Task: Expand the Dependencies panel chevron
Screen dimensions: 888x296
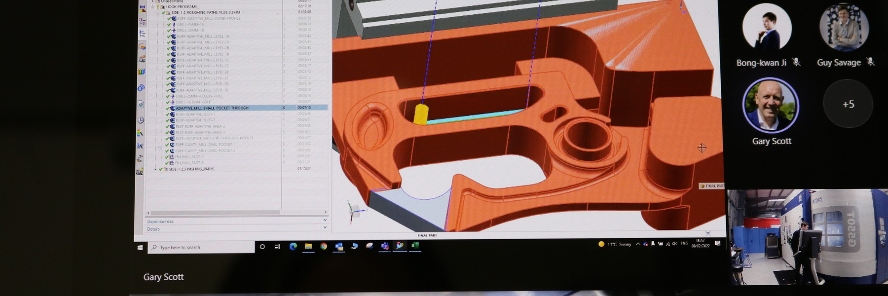Action: 325,221
